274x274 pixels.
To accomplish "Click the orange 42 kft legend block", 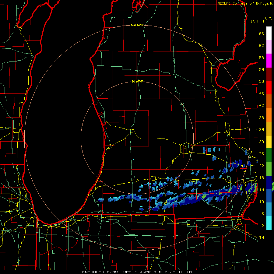I will [269, 115].
